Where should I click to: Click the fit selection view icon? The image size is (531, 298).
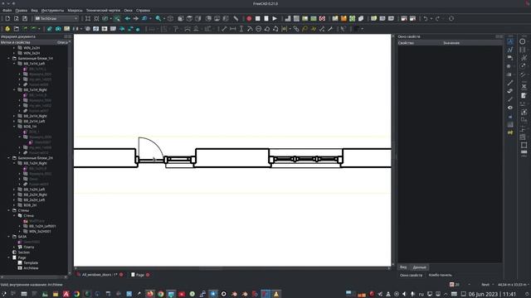[x=96, y=18]
